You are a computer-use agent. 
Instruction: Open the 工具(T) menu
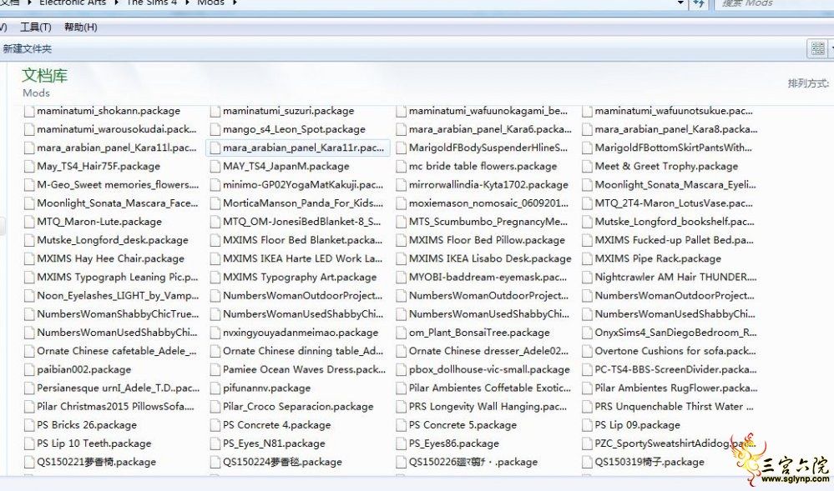click(x=36, y=28)
